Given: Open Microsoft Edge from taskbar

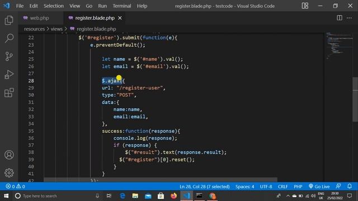Looking at the screenshot, I should point(123,196).
